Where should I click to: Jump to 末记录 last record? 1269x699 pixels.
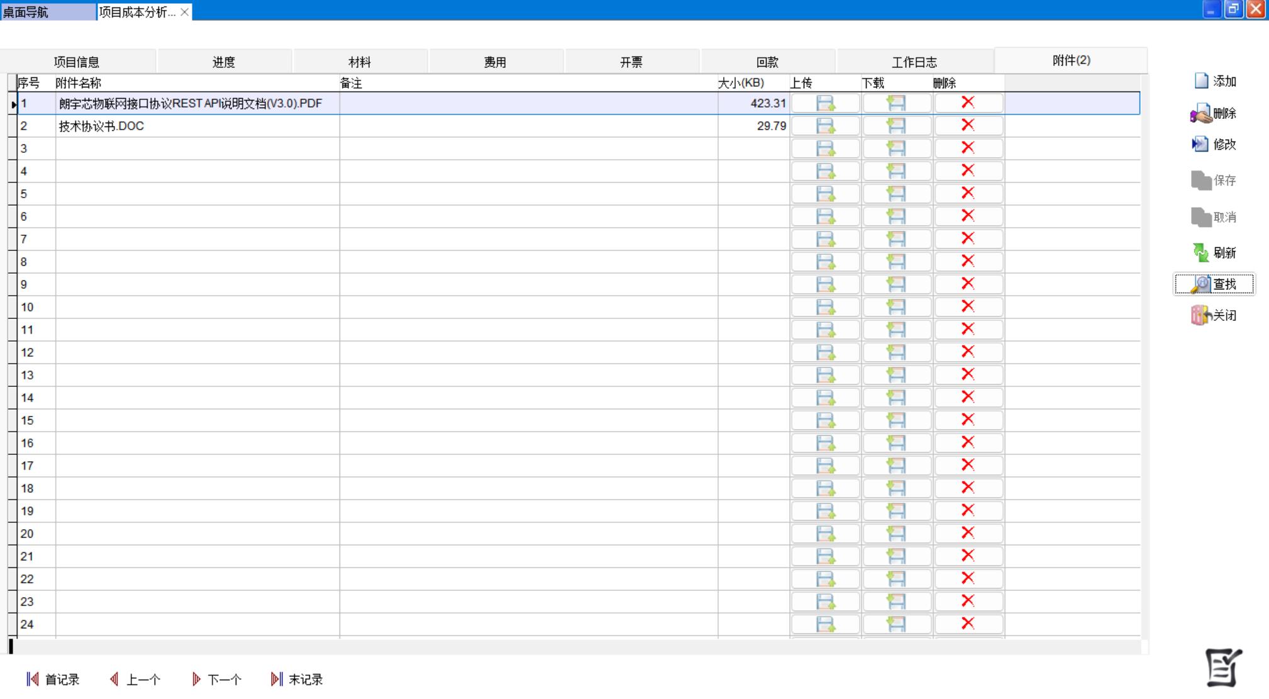tap(297, 679)
